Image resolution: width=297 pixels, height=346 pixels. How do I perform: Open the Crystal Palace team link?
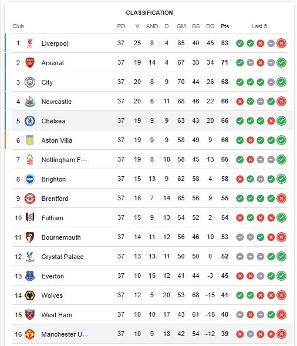(x=62, y=257)
